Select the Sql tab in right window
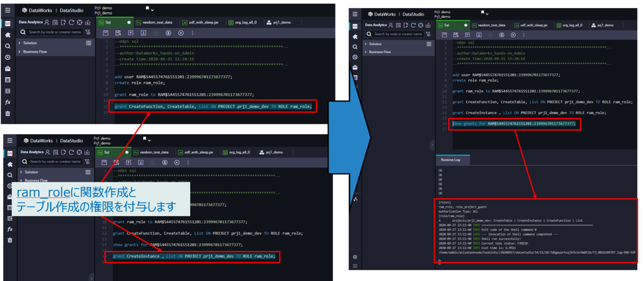The width and height of the screenshot is (643, 281). coord(452,25)
